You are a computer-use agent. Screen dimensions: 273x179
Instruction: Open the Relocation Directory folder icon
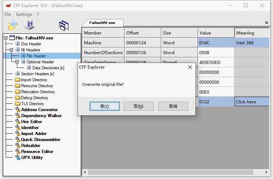click(x=18, y=91)
